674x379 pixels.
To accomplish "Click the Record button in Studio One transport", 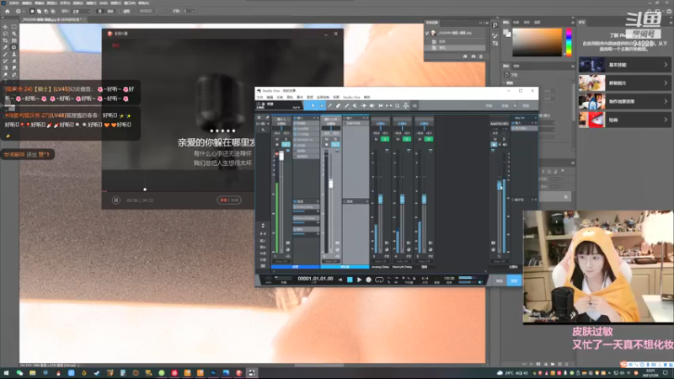I will tap(368, 280).
